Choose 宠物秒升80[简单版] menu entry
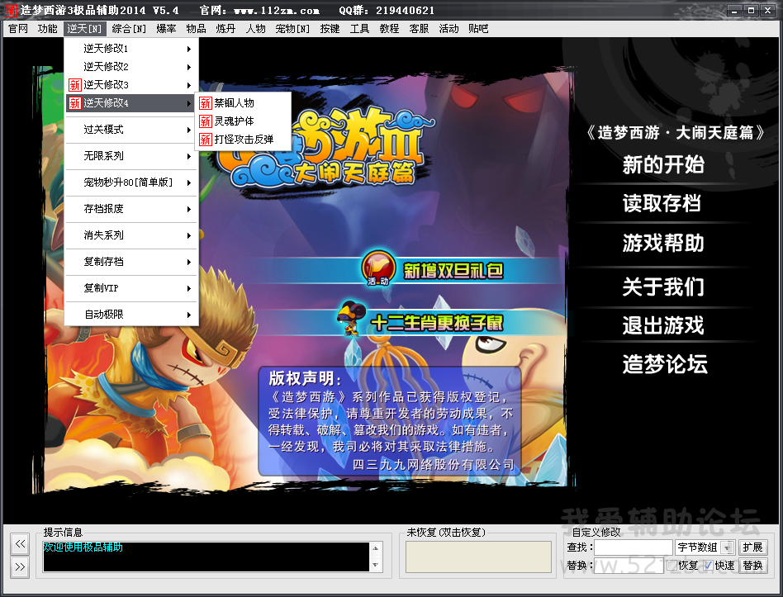The width and height of the screenshot is (783, 597). point(132,182)
